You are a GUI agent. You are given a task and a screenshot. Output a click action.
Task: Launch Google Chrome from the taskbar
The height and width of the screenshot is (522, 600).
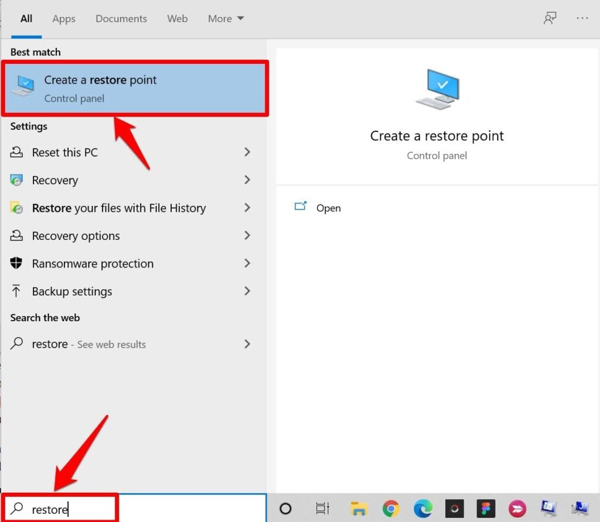[391, 509]
